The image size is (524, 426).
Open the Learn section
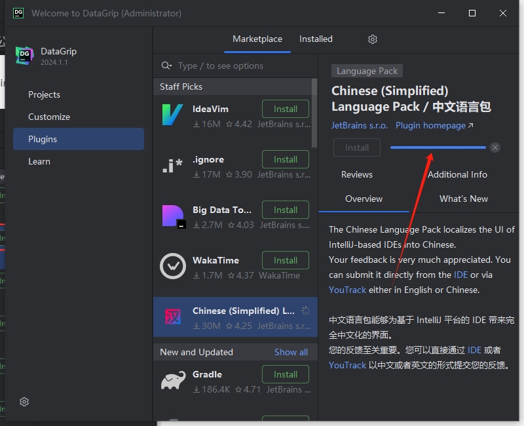click(x=79, y=161)
